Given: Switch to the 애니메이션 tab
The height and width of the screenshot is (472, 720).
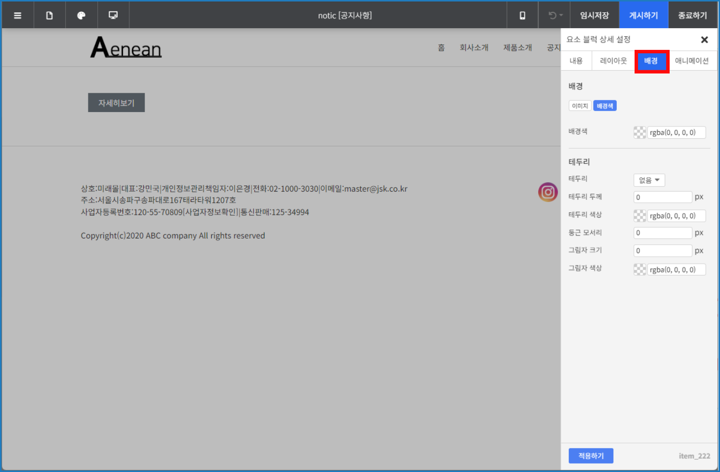Looking at the screenshot, I should coord(691,61).
